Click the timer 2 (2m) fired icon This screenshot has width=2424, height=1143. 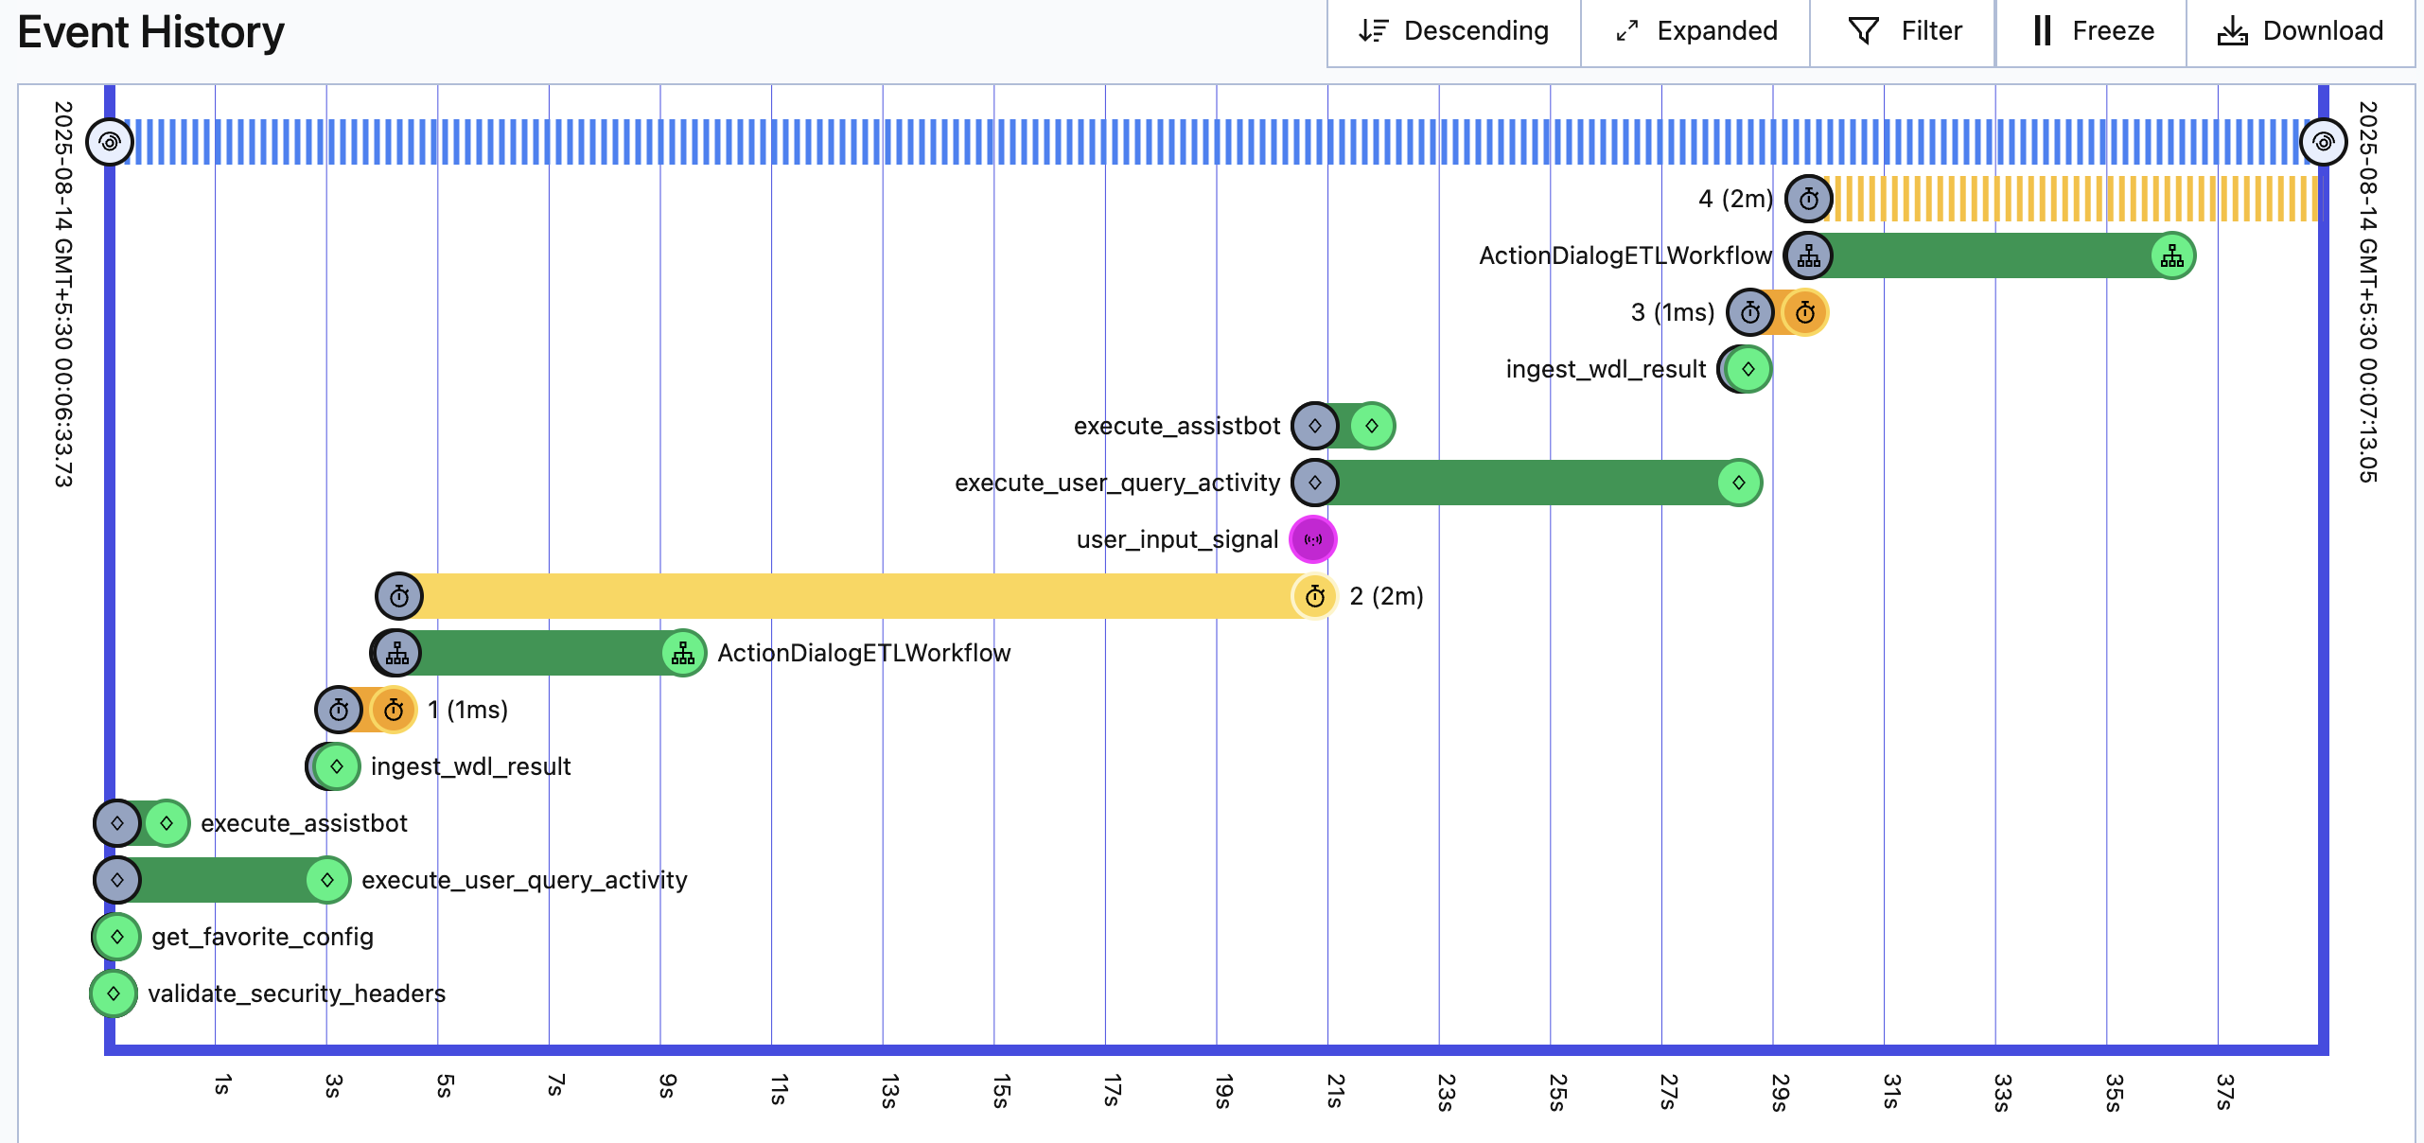pyautogui.click(x=1314, y=596)
